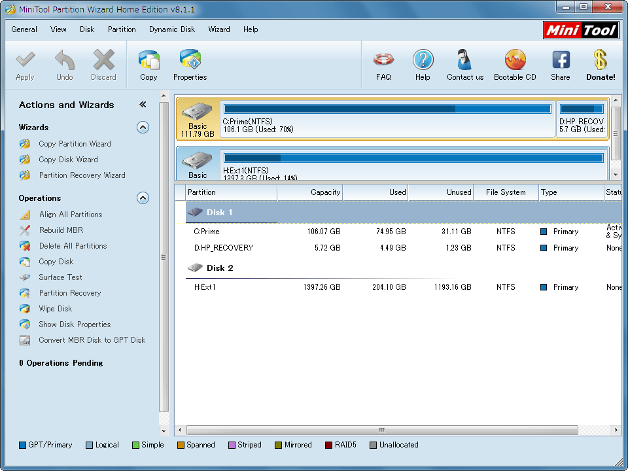Viewport: 628px width, 471px height.
Task: Click the Copy Disk operation icon
Action: point(25,262)
